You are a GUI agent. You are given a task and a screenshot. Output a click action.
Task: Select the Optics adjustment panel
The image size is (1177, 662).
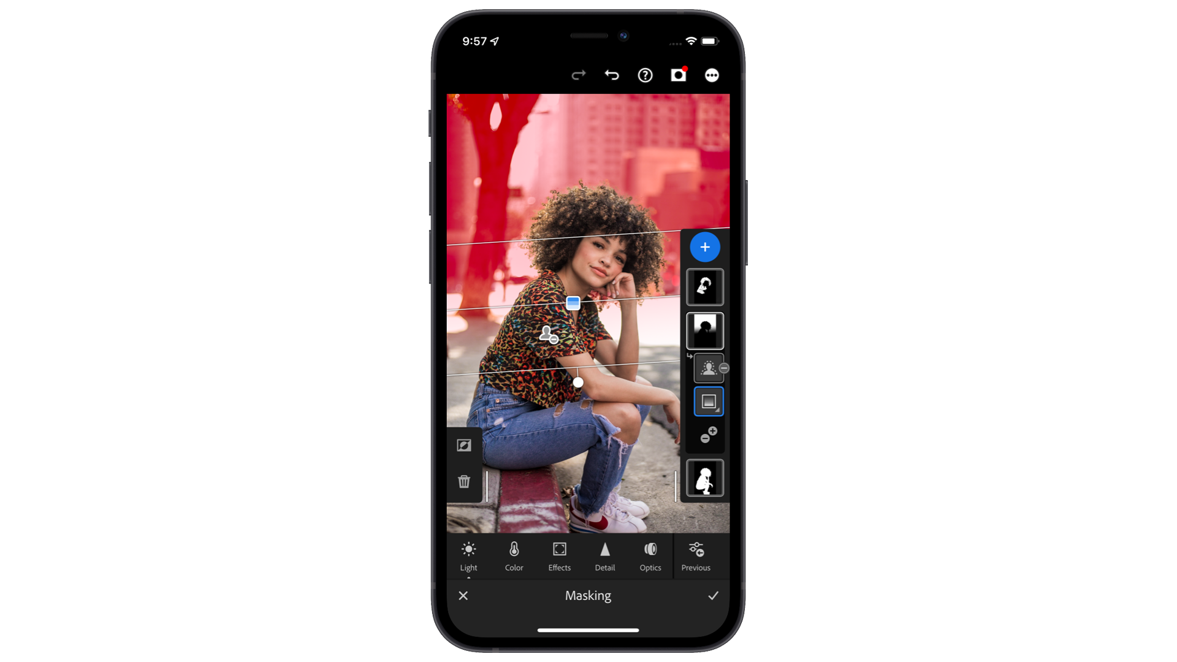[650, 556]
